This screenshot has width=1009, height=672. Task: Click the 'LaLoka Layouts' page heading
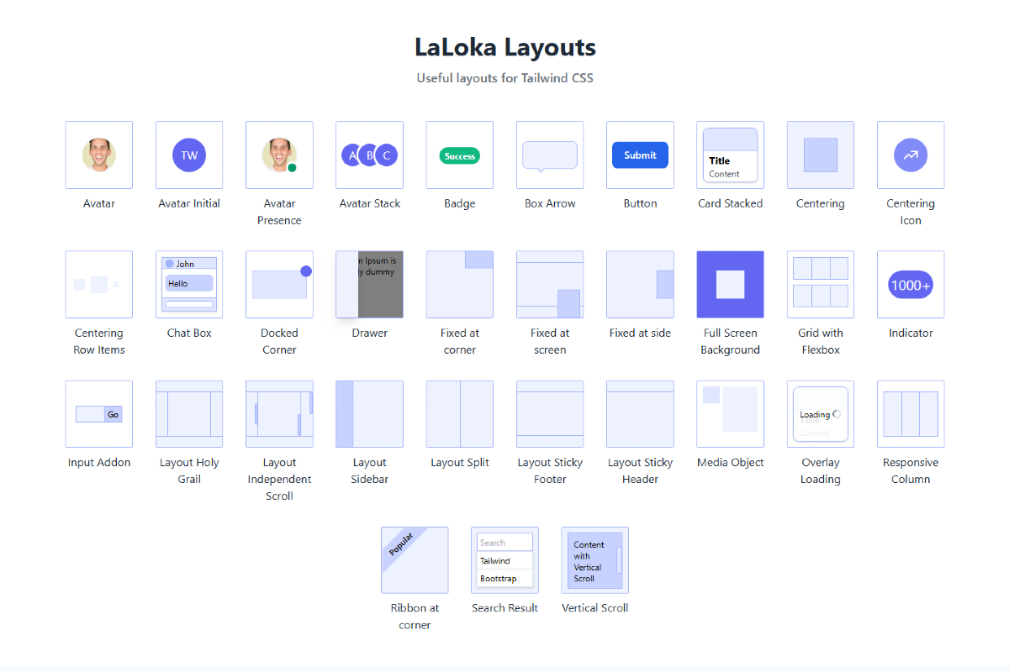(x=504, y=47)
